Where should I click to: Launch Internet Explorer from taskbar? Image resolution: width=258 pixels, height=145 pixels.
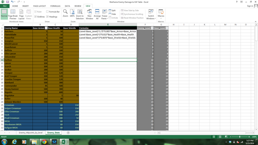[15, 142]
